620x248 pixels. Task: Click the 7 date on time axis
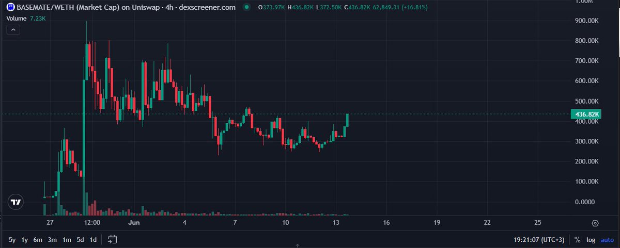235,223
